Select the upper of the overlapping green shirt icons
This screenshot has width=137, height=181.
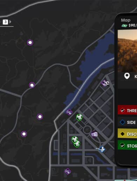74,139
